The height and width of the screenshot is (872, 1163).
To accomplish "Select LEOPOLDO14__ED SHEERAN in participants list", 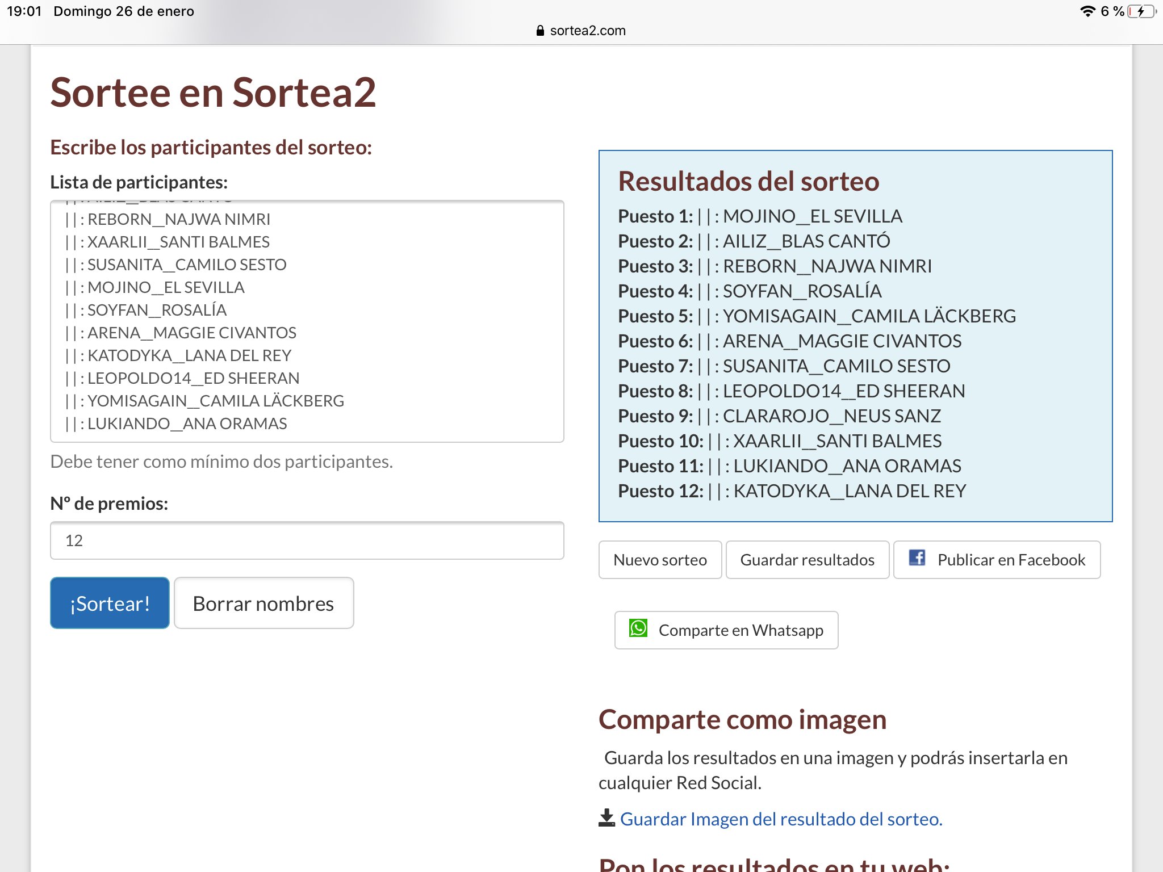I will tap(182, 378).
